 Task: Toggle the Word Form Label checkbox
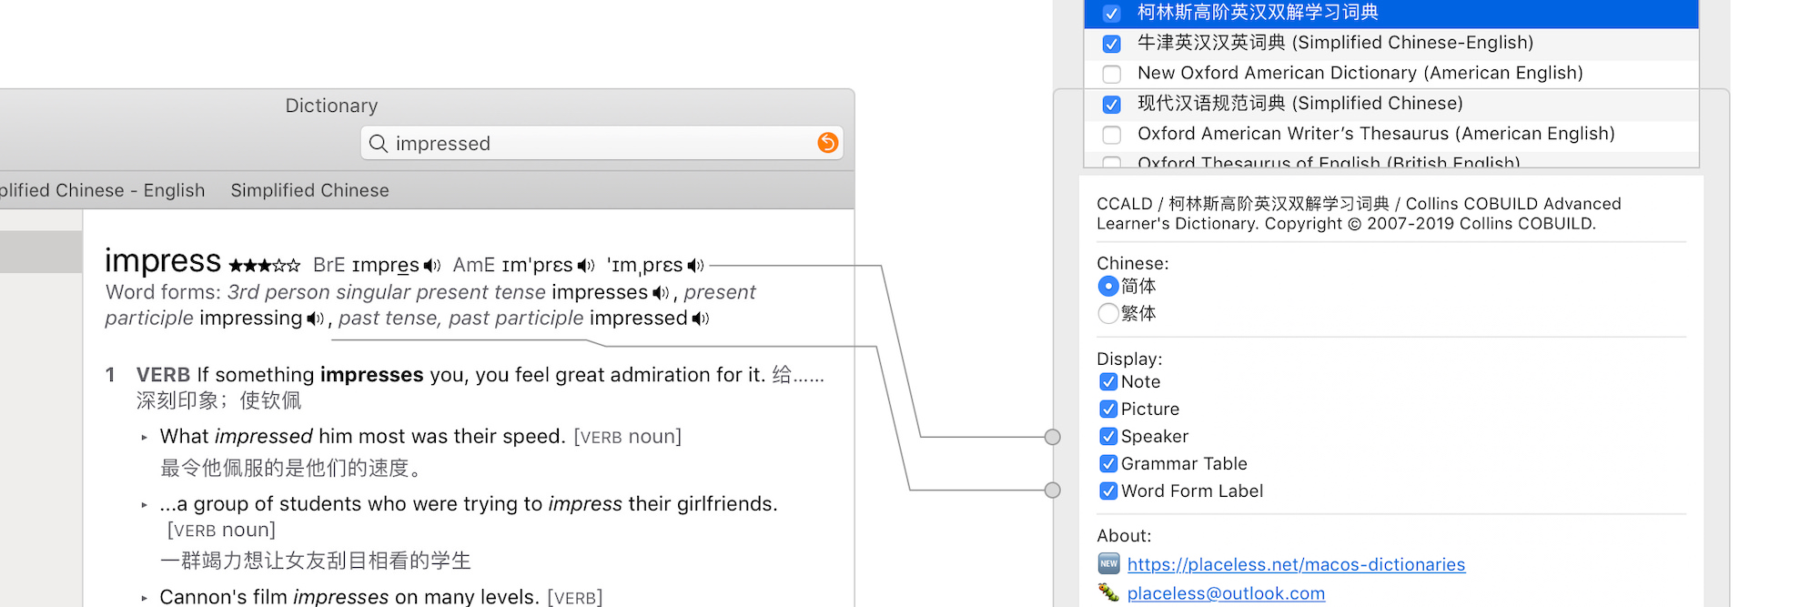[x=1108, y=491]
